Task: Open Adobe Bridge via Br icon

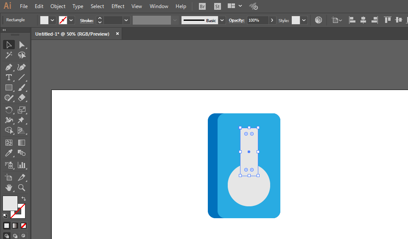Action: pyautogui.click(x=202, y=6)
